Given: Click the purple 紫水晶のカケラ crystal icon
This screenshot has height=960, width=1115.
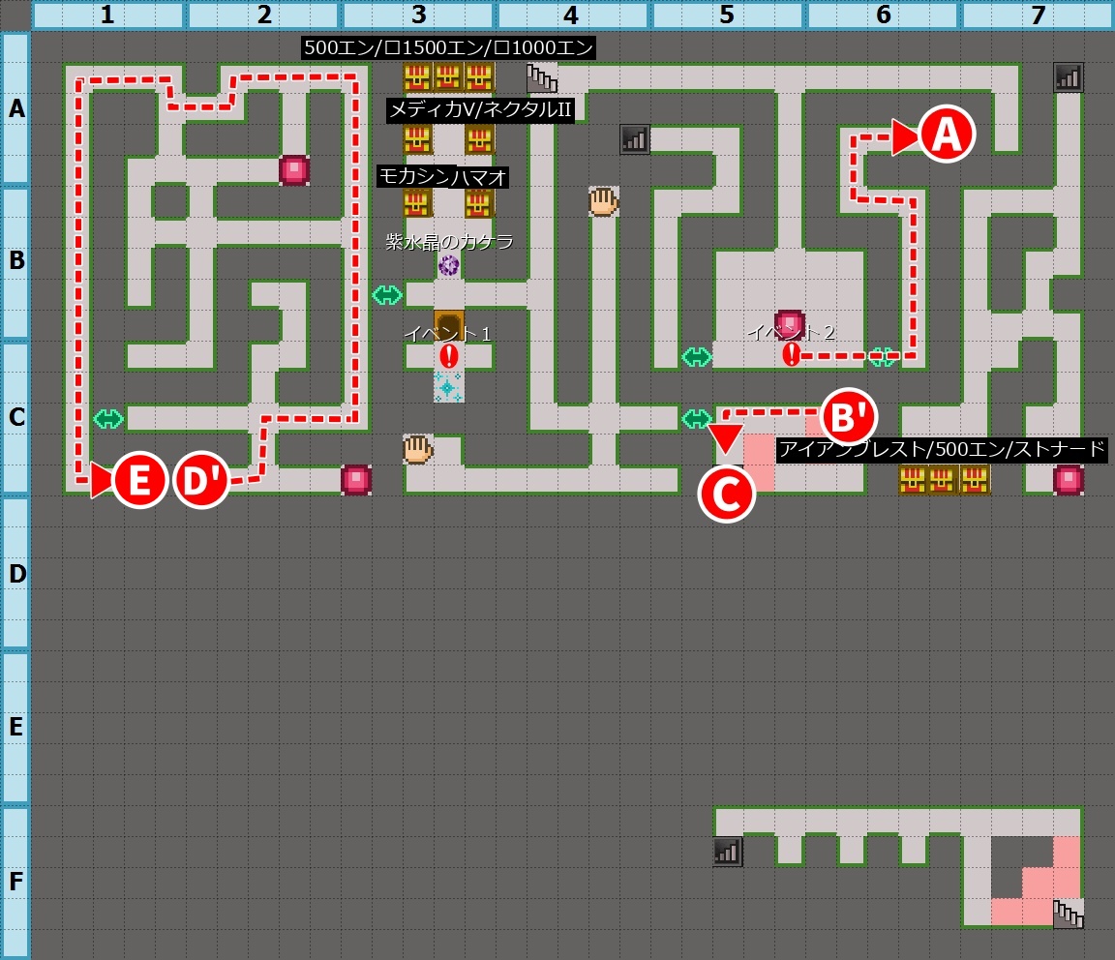Looking at the screenshot, I should point(448,264).
